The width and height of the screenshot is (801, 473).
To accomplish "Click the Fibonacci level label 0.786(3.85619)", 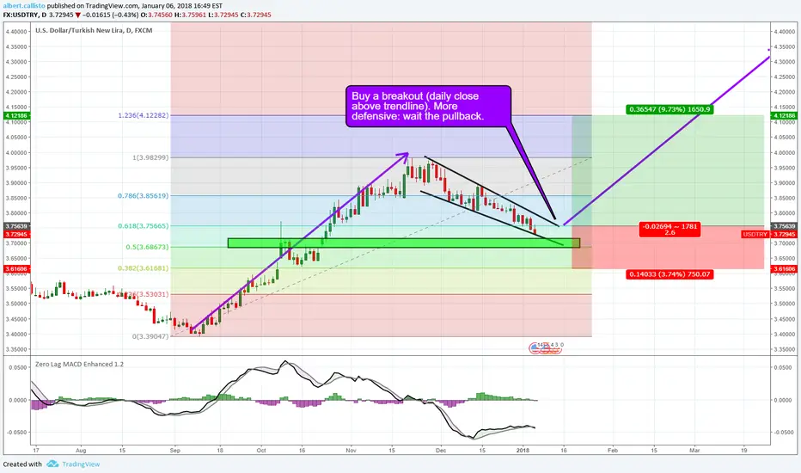I will (x=144, y=195).
